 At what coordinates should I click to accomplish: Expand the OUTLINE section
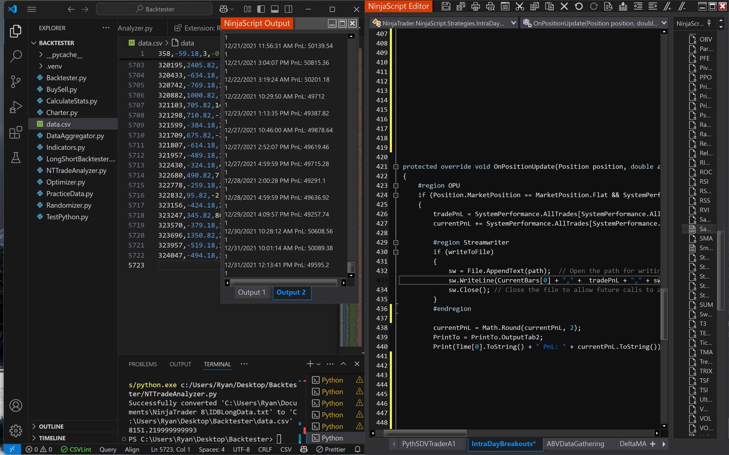51,426
